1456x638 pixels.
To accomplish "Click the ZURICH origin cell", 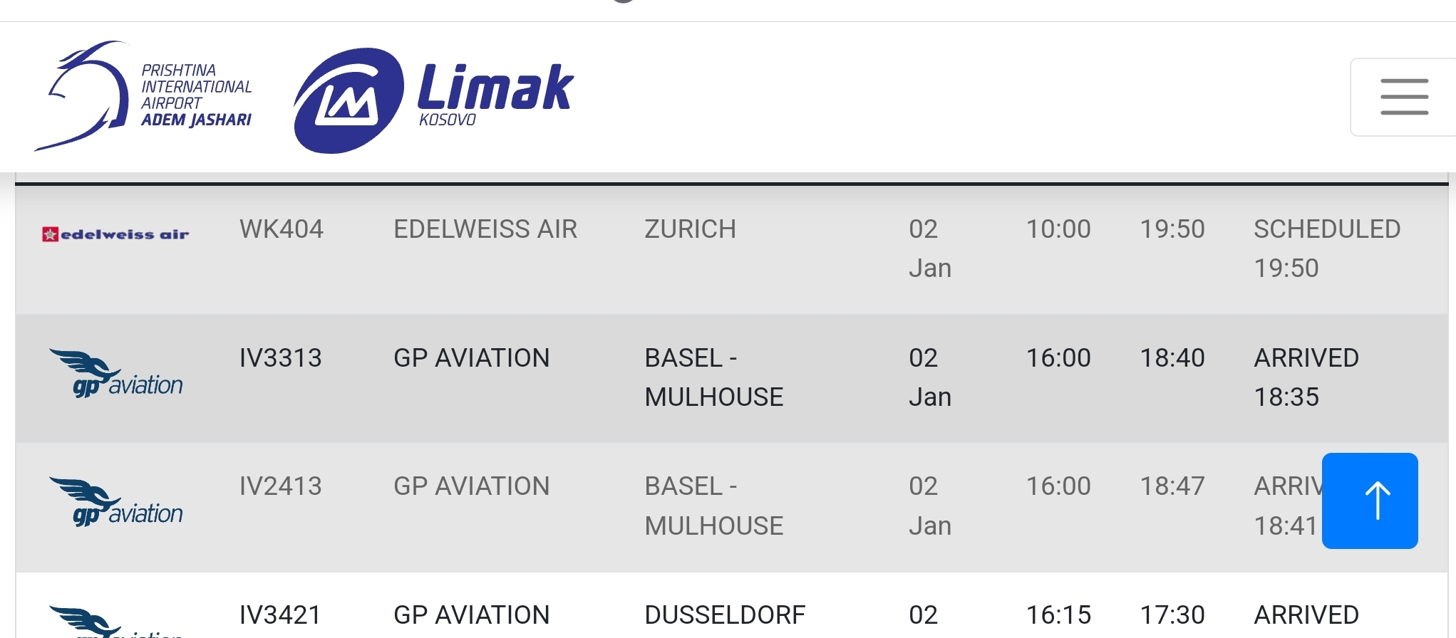I will (690, 229).
